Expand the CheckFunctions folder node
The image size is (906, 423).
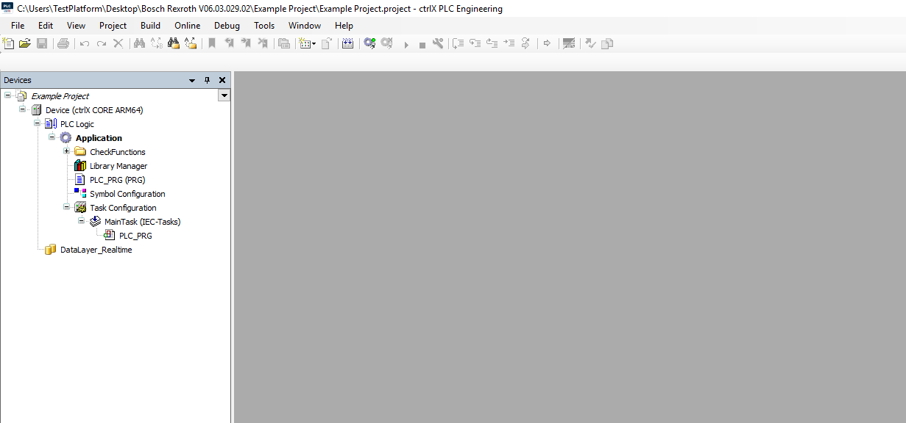click(66, 151)
